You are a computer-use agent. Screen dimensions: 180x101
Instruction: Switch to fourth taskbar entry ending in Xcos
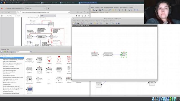[67, 3]
